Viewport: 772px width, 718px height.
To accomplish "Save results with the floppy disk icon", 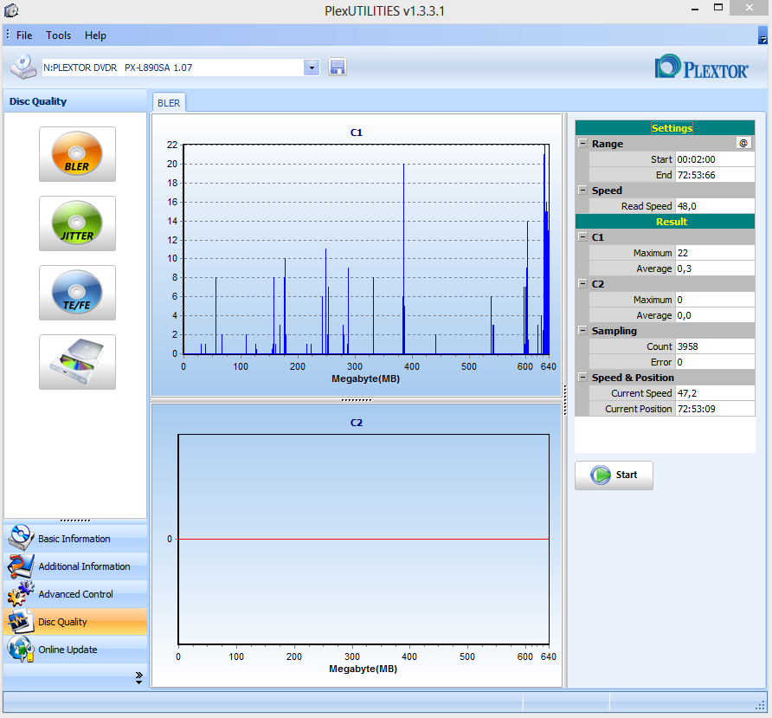I will tap(338, 67).
